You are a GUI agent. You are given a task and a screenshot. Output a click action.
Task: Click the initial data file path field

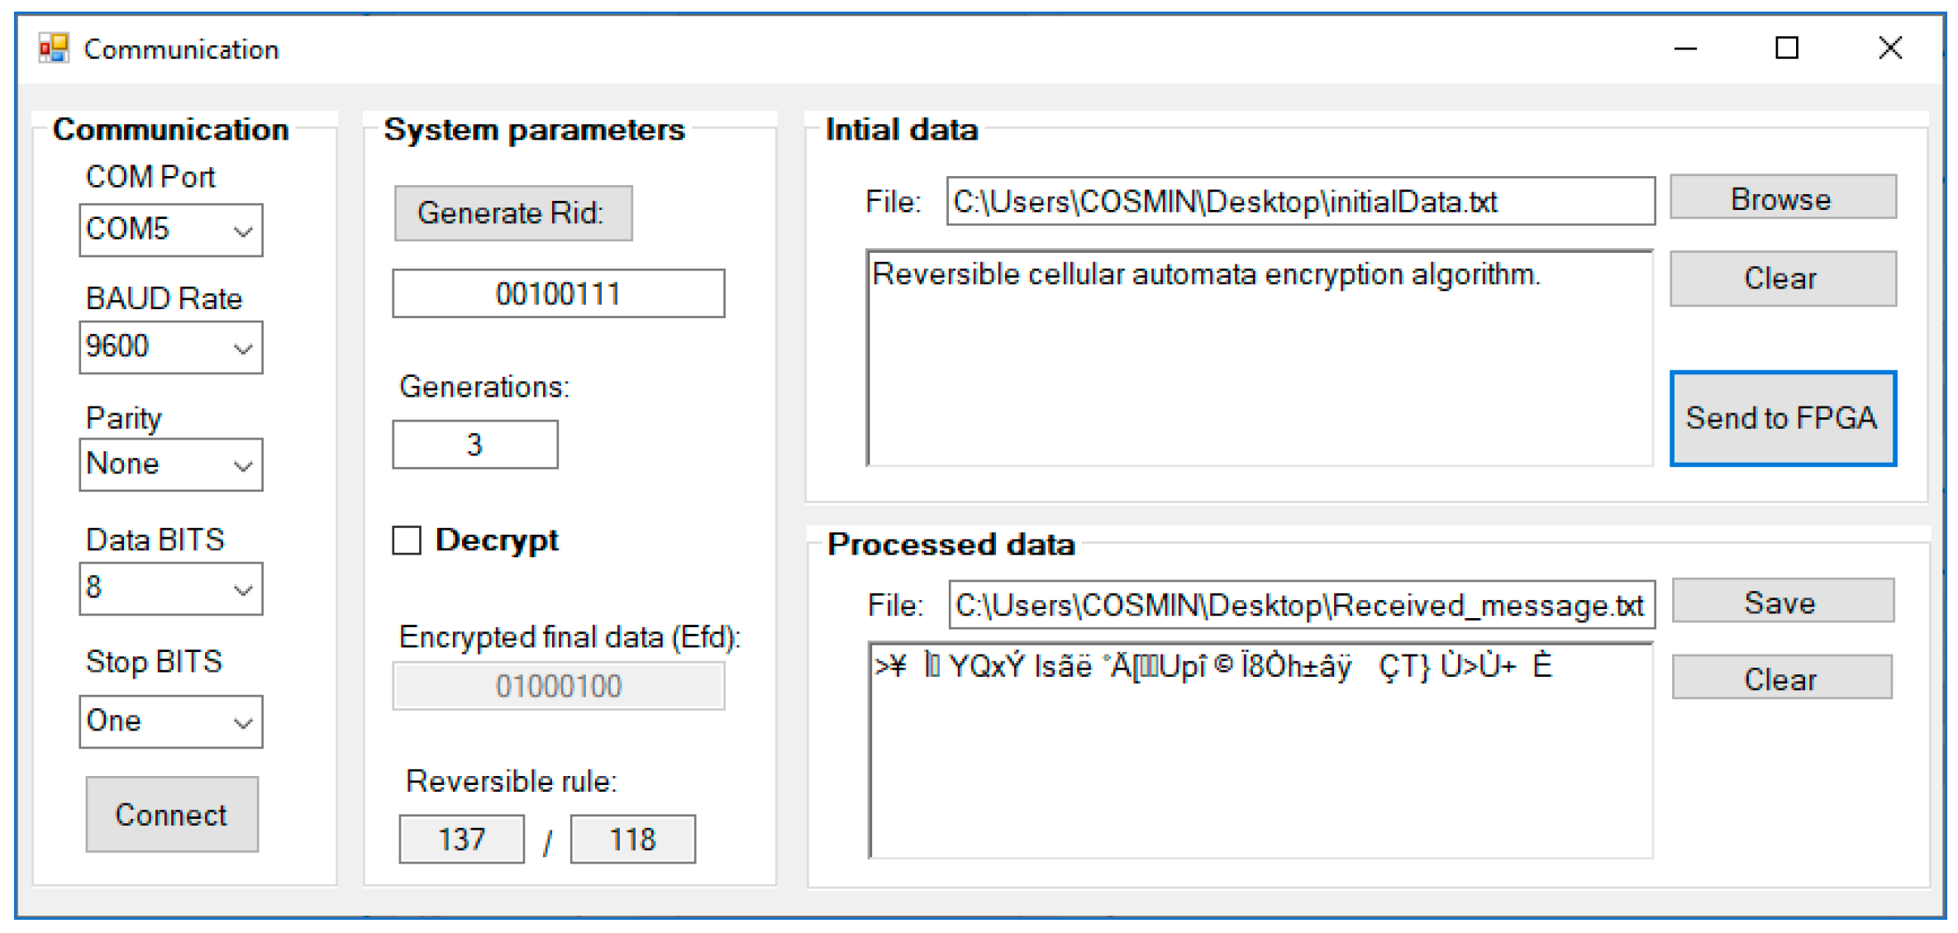pyautogui.click(x=1299, y=201)
